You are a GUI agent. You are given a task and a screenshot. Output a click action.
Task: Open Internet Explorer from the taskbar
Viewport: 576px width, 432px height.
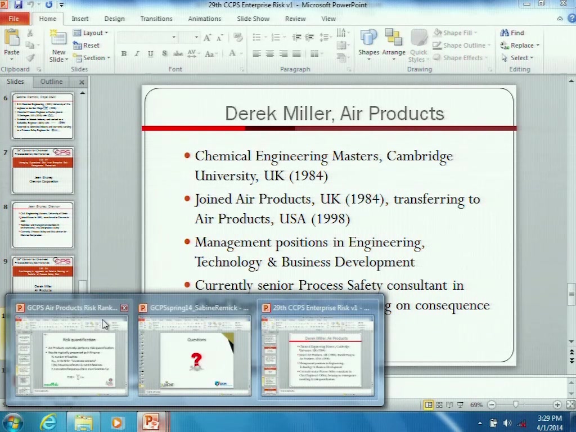pyautogui.click(x=48, y=422)
